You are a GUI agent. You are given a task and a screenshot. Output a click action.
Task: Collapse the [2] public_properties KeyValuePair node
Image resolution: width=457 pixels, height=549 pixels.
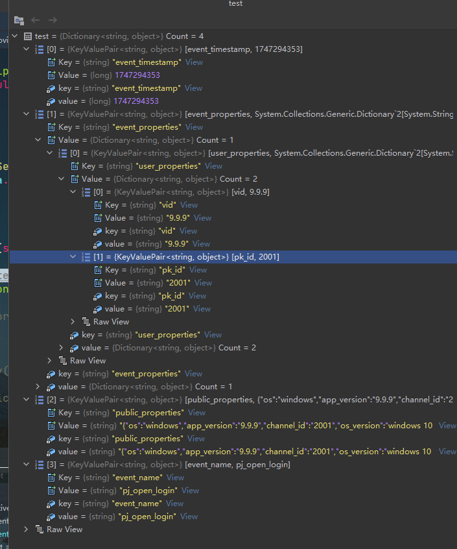tap(26, 400)
